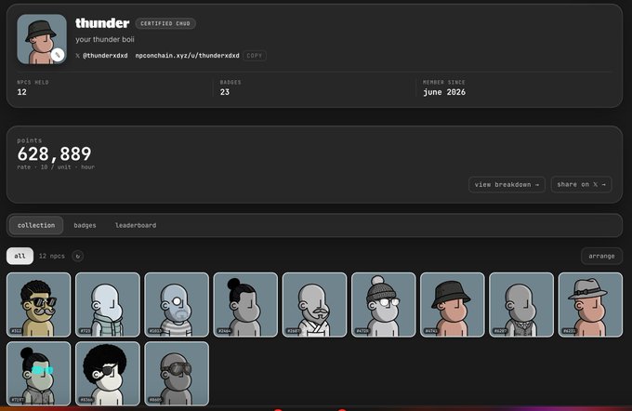
Task: Switch to the badges tab
Action: (x=85, y=225)
